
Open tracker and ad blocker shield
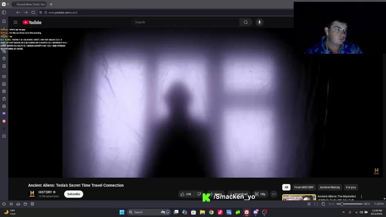[x=41, y=12]
